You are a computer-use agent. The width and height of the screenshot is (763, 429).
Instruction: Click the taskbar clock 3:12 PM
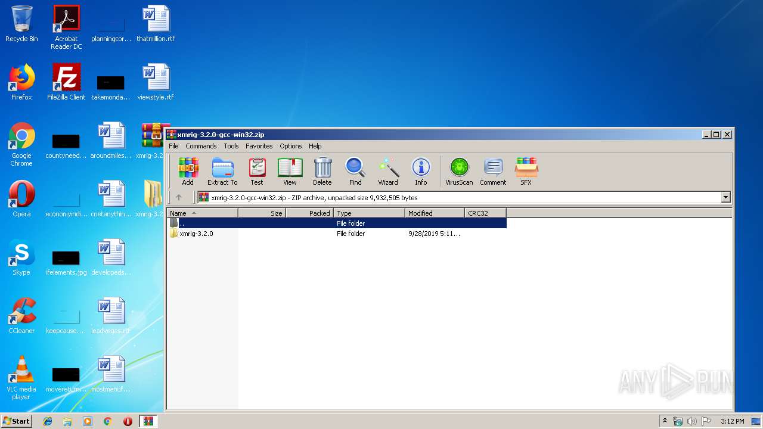(732, 421)
